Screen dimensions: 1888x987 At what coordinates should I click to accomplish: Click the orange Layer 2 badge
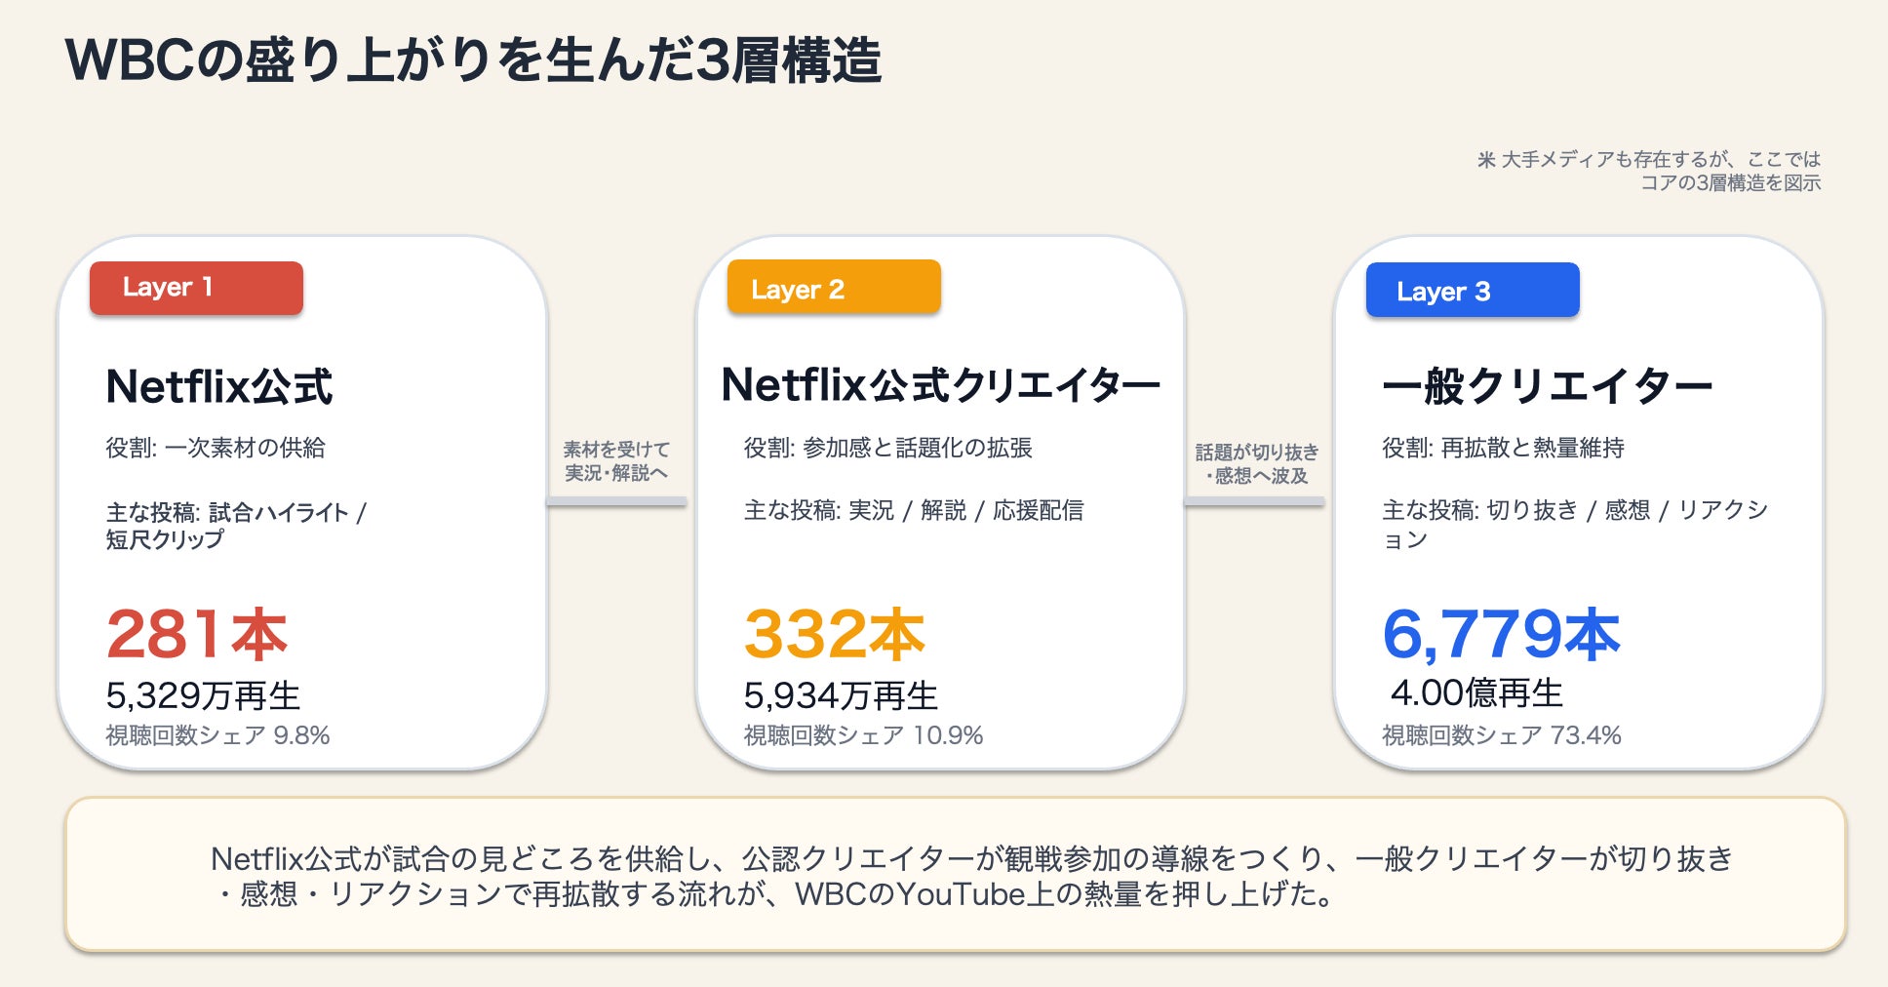(834, 289)
